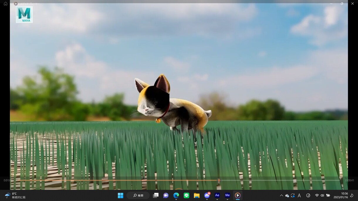Open the Windows Start menu
Viewport: 358px width, 201px height.
pos(120,195)
